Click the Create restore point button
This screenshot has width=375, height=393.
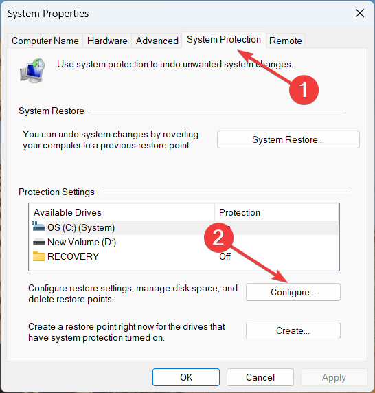[x=293, y=330]
